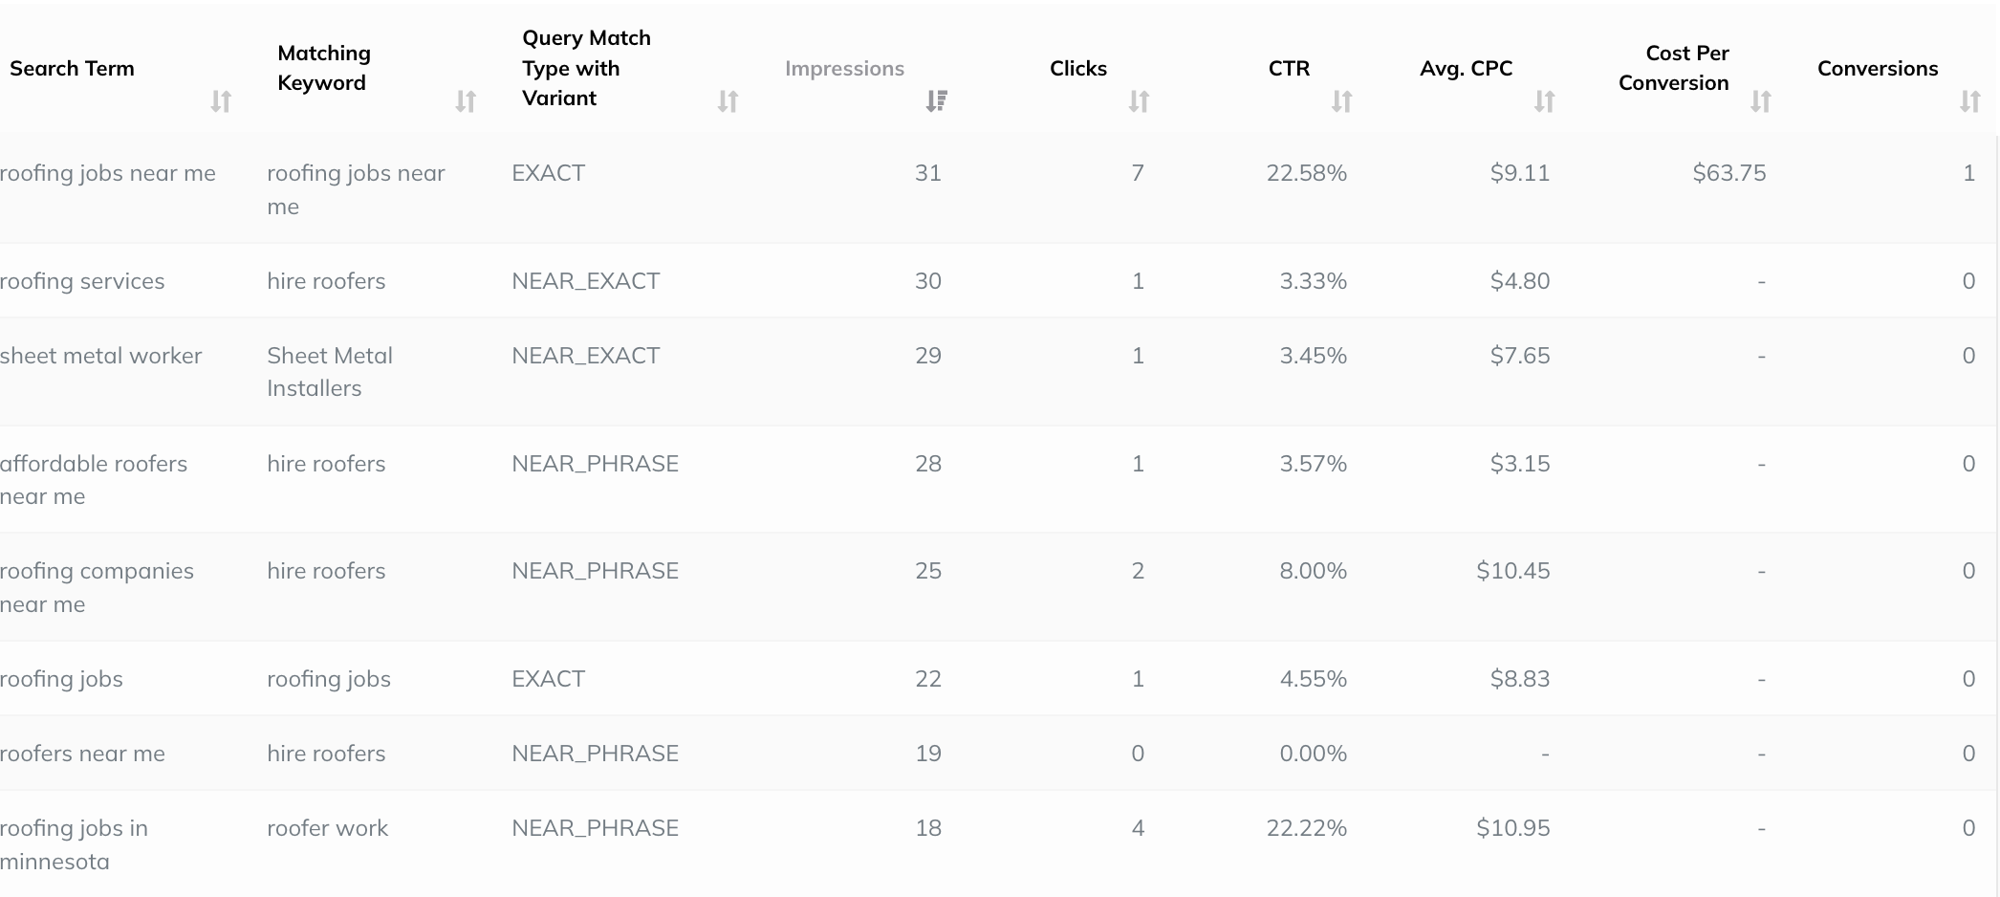Click sort arrows icon under Conversions
The image size is (2000, 897).
point(1969,100)
